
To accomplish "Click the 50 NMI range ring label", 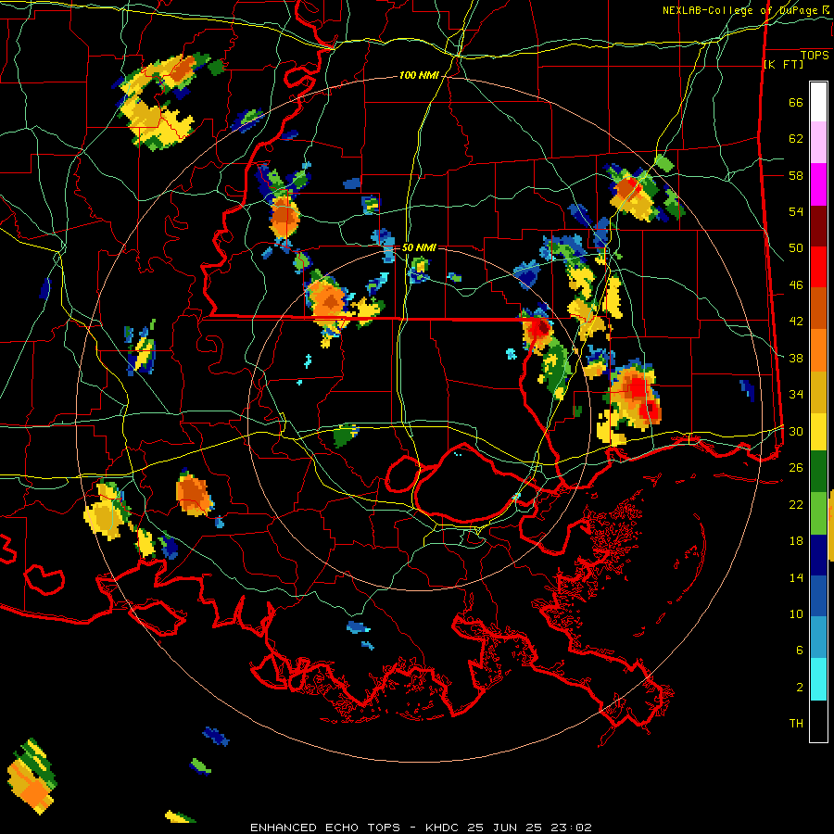I will 419,247.
